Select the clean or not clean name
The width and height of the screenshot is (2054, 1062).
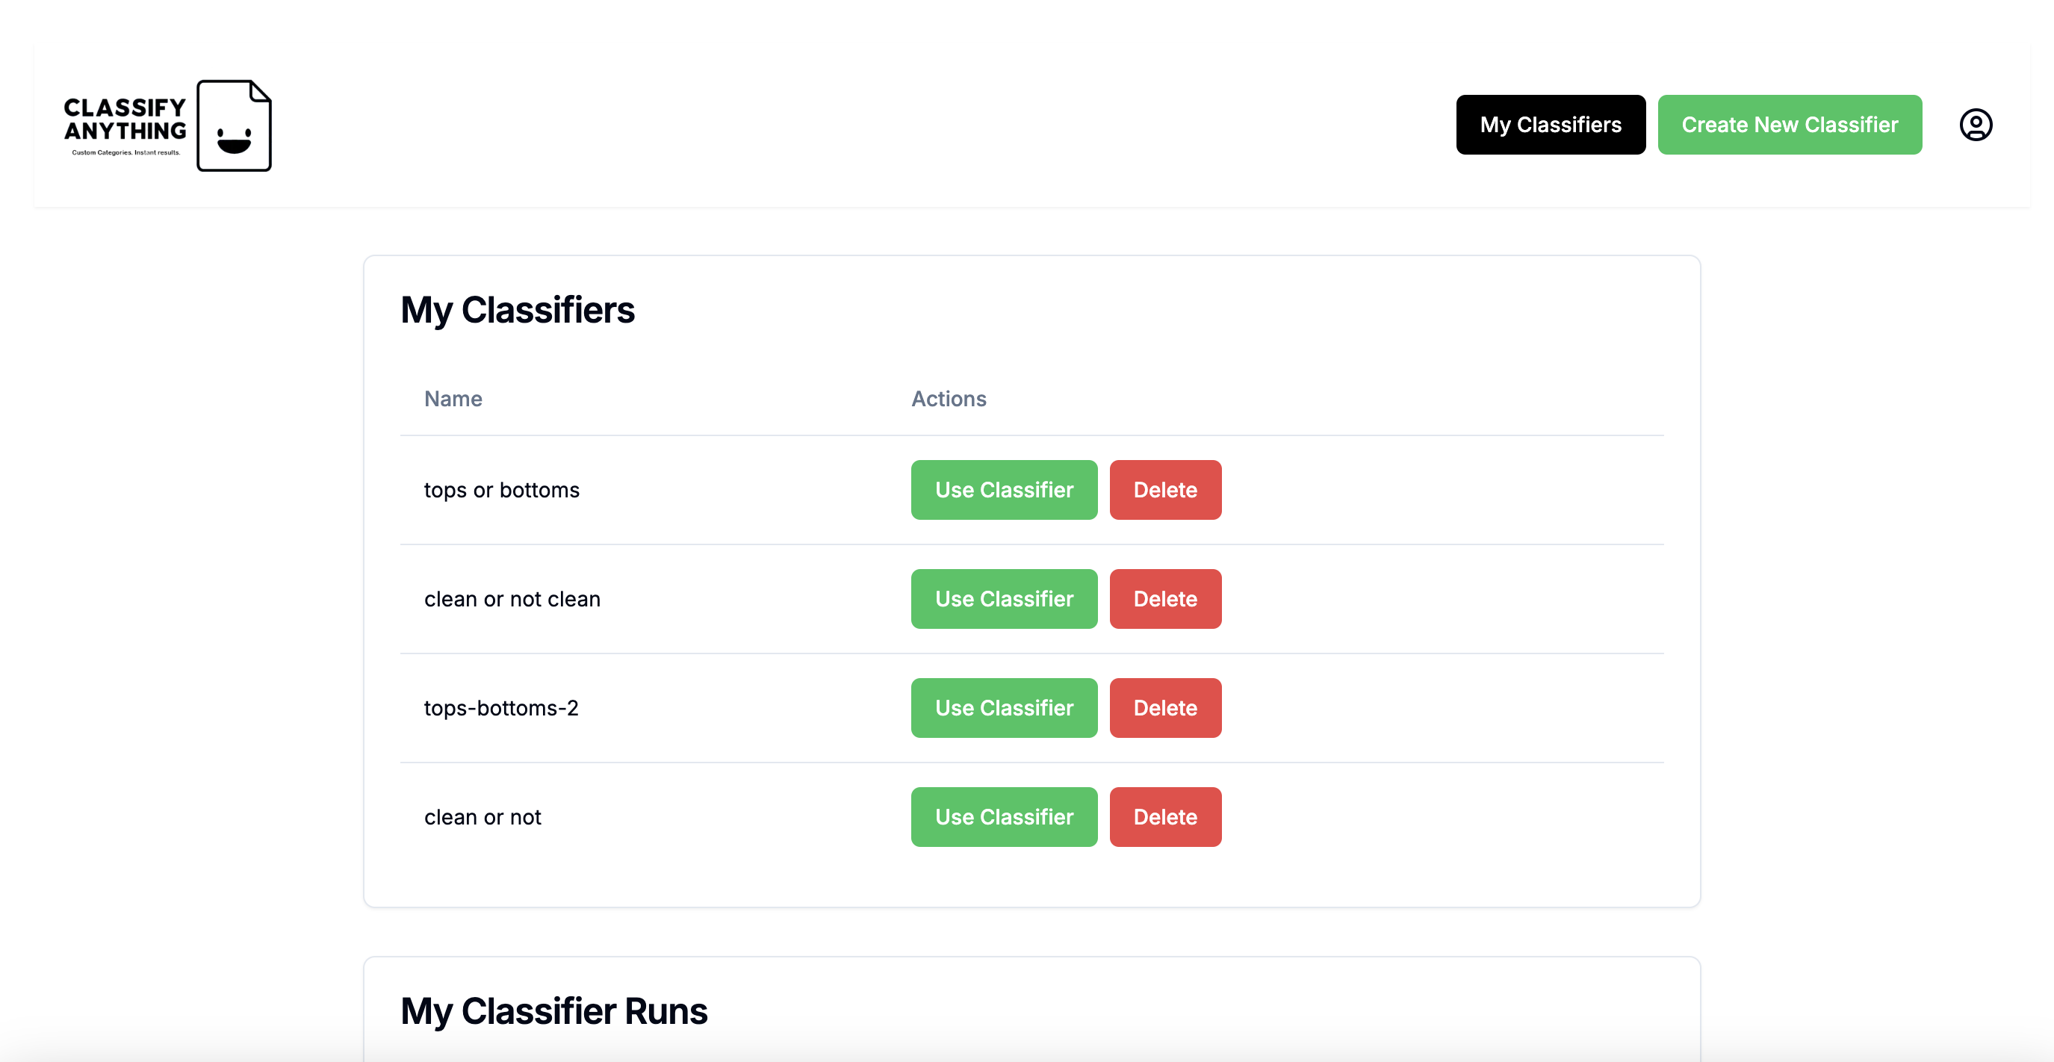(512, 600)
